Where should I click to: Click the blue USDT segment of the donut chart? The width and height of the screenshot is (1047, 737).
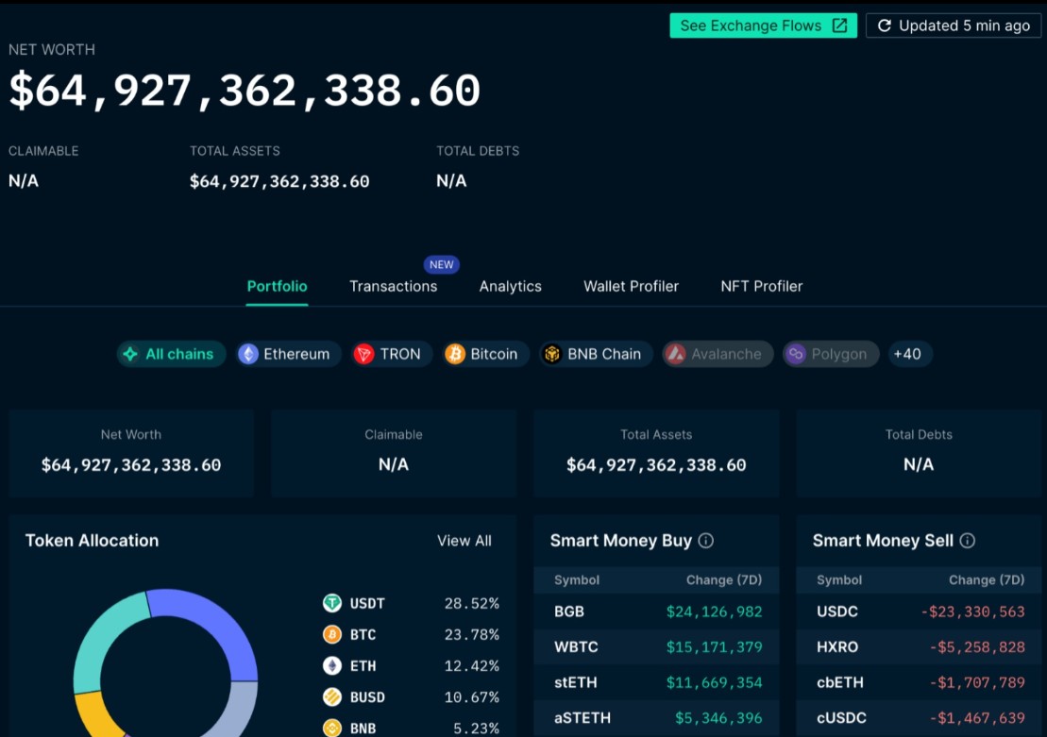coord(212,619)
